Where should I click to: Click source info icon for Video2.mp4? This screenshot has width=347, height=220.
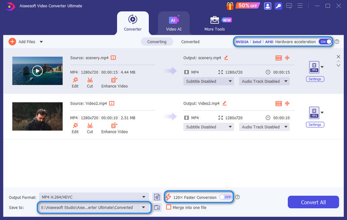[x=112, y=104]
